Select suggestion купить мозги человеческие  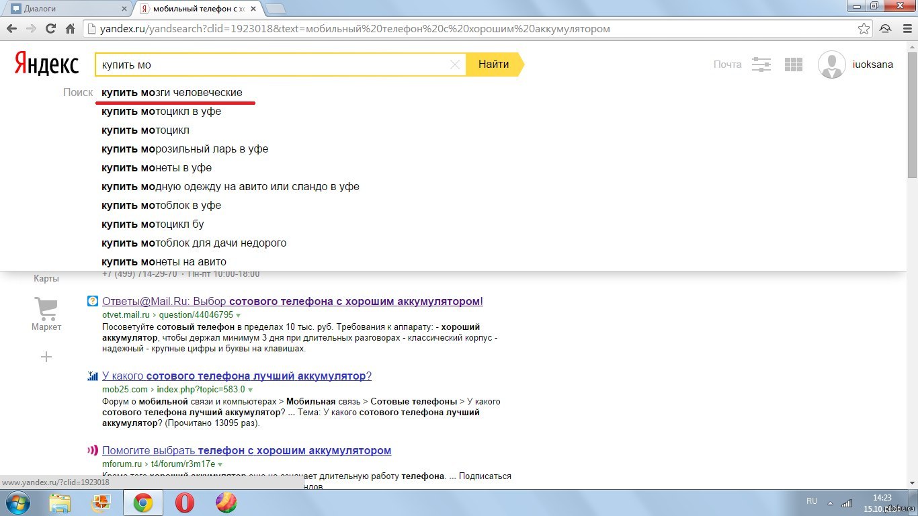pyautogui.click(x=171, y=92)
